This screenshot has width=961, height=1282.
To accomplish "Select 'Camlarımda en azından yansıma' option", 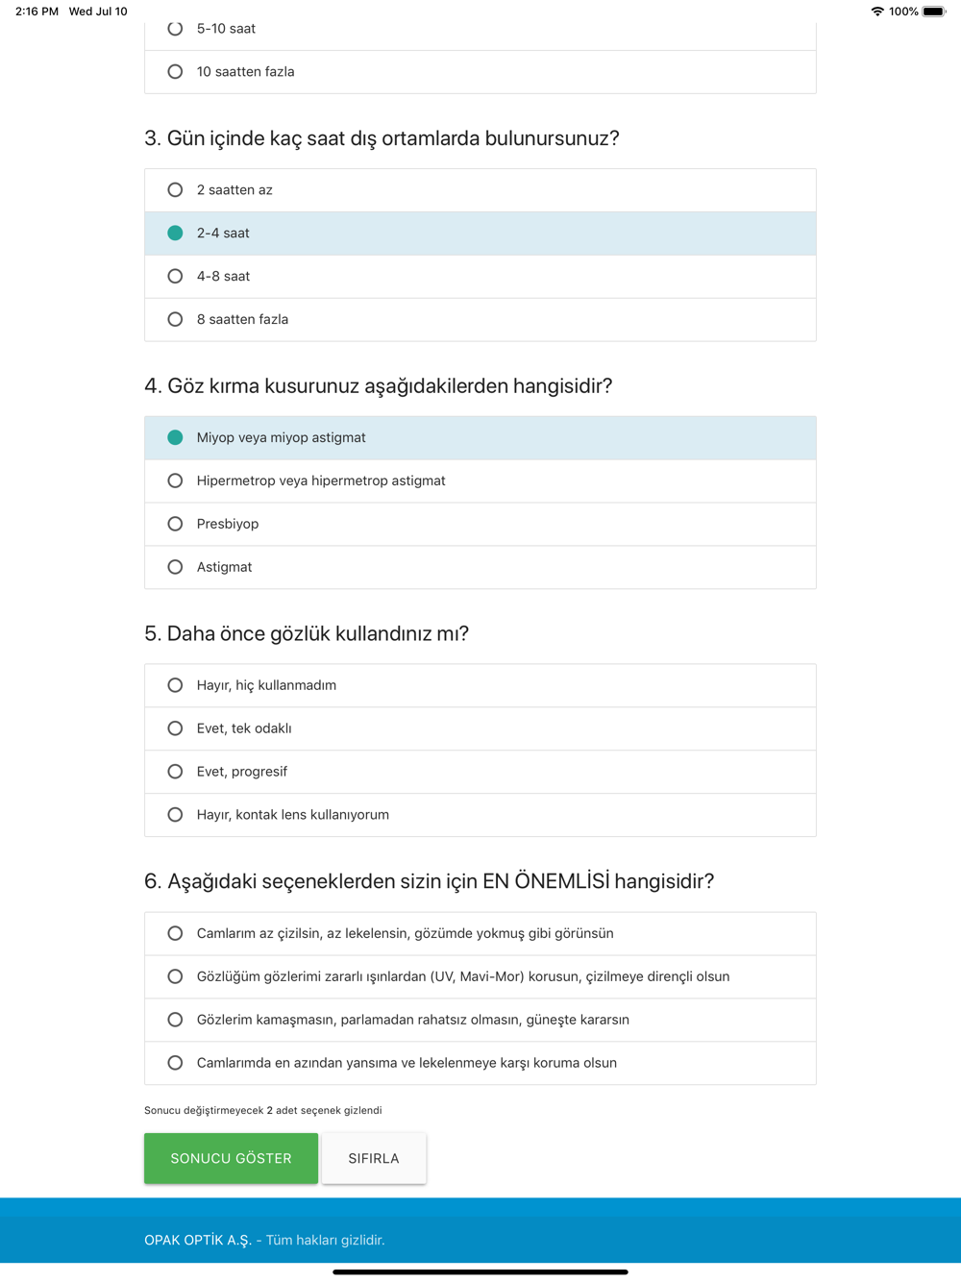I will [175, 1063].
